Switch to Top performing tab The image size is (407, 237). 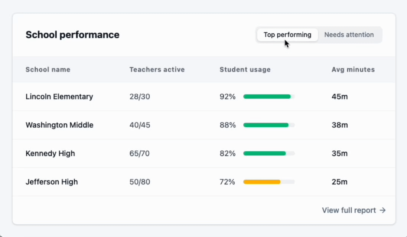(287, 35)
